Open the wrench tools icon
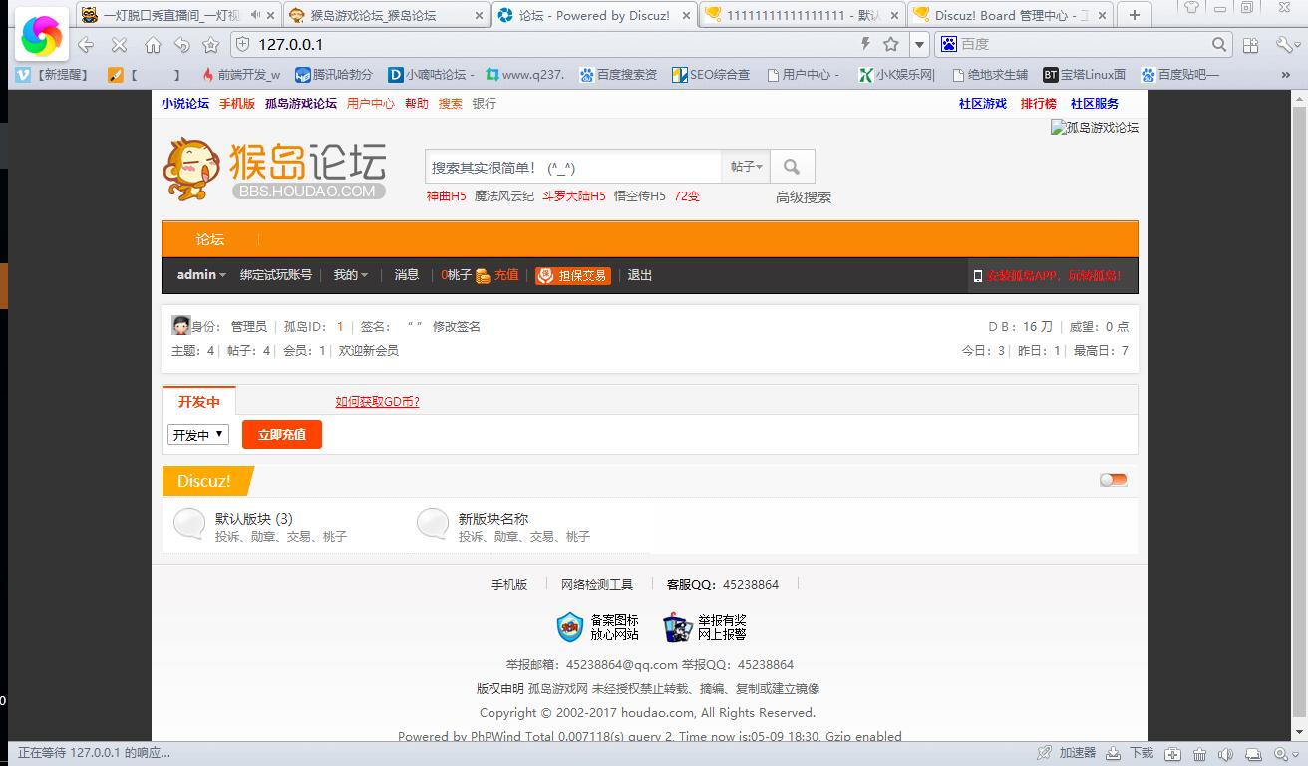Image resolution: width=1308 pixels, height=766 pixels. pos(1283,45)
